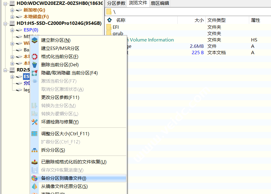Choose 从镜像文件还原分区(S) from the context menu
The height and width of the screenshot is (194, 271).
point(64,186)
